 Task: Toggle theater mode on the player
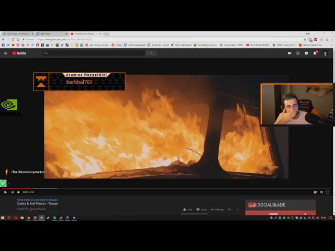pyautogui.click(x=321, y=192)
